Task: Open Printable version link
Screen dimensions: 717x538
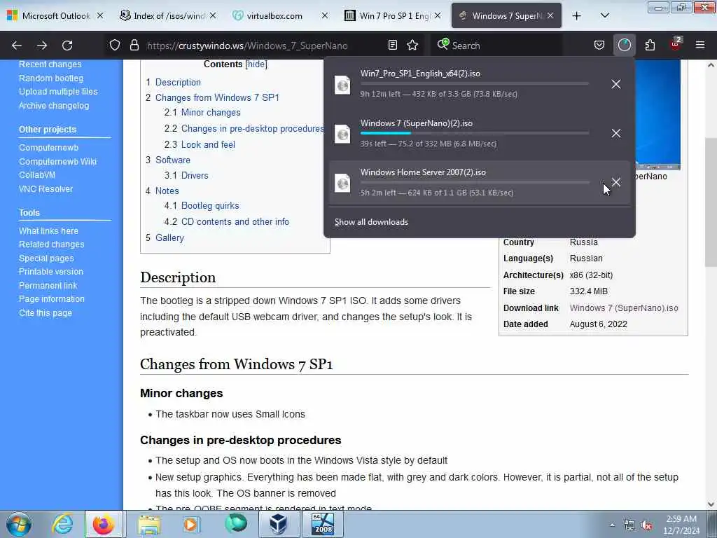Action: [51, 272]
